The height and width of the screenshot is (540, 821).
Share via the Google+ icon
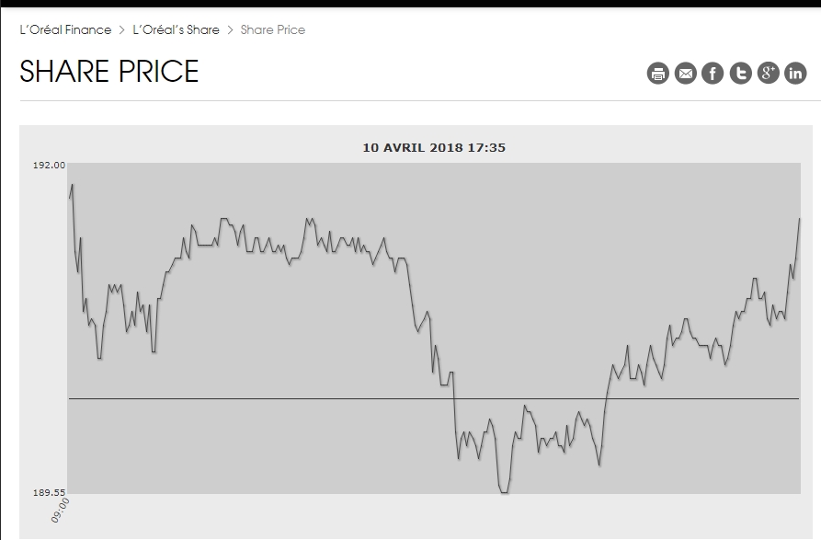tap(768, 74)
